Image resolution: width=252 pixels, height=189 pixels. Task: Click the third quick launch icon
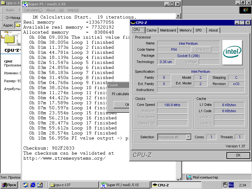pos(40,185)
